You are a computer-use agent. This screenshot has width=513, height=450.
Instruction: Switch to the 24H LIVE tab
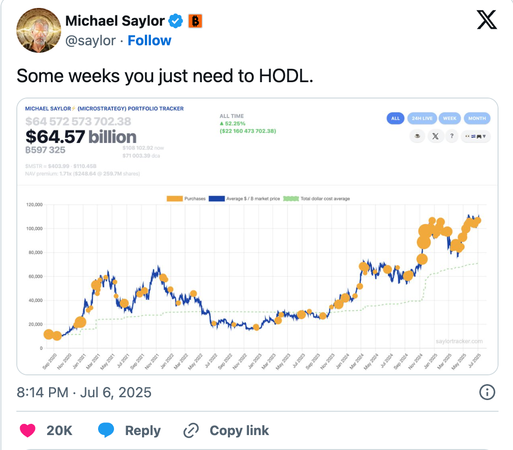(422, 118)
